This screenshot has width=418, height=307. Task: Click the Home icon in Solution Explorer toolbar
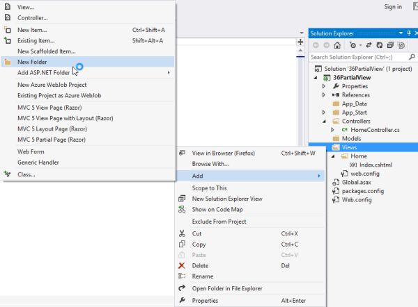[337, 45]
